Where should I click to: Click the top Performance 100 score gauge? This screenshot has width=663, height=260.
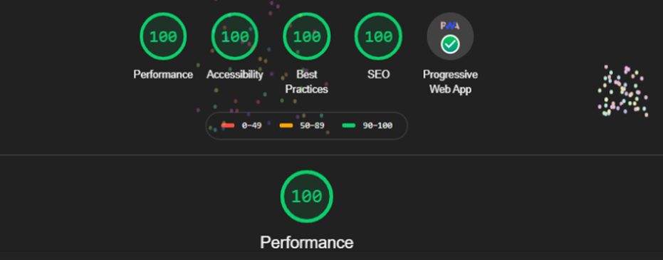(x=163, y=36)
